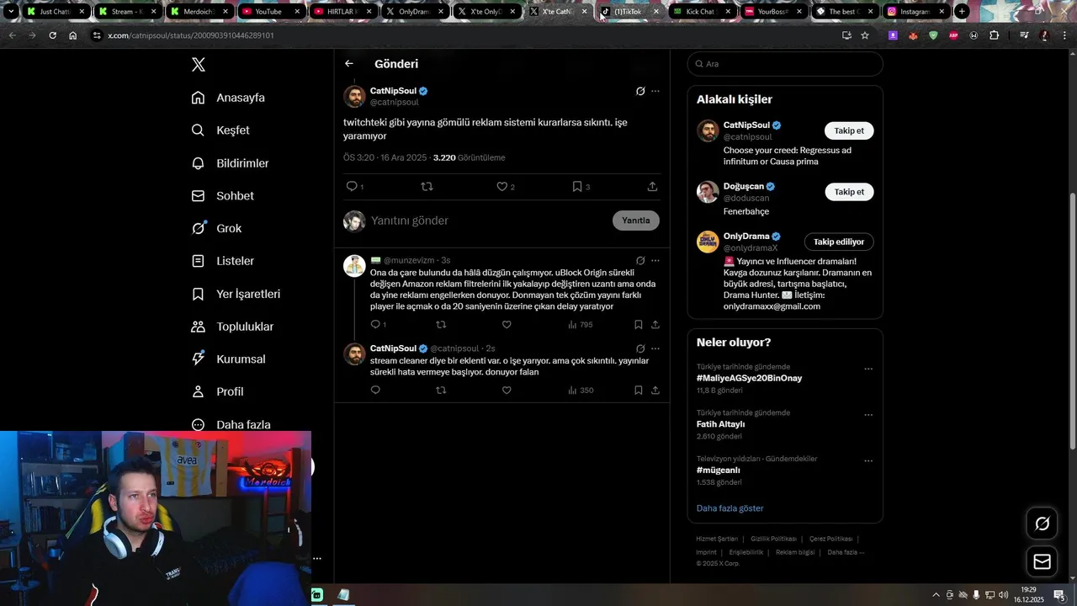Share the main CatNipSoul post
The height and width of the screenshot is (606, 1077).
click(652, 186)
